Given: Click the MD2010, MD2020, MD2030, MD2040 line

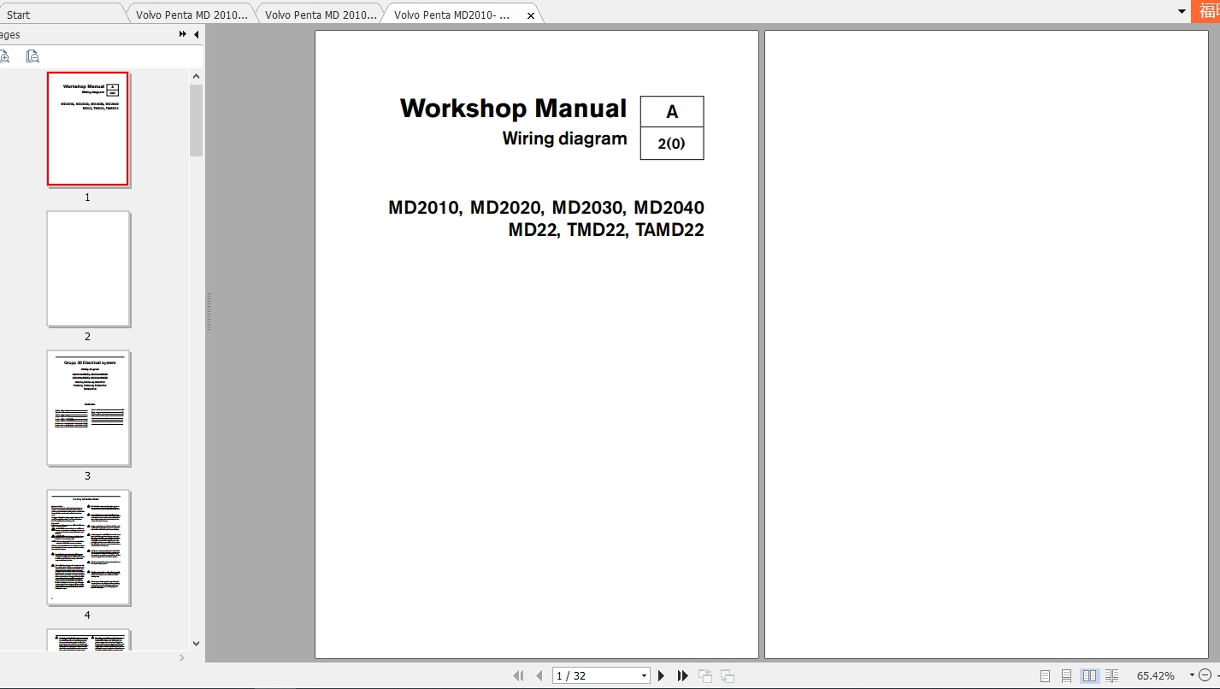Looking at the screenshot, I should point(546,208).
